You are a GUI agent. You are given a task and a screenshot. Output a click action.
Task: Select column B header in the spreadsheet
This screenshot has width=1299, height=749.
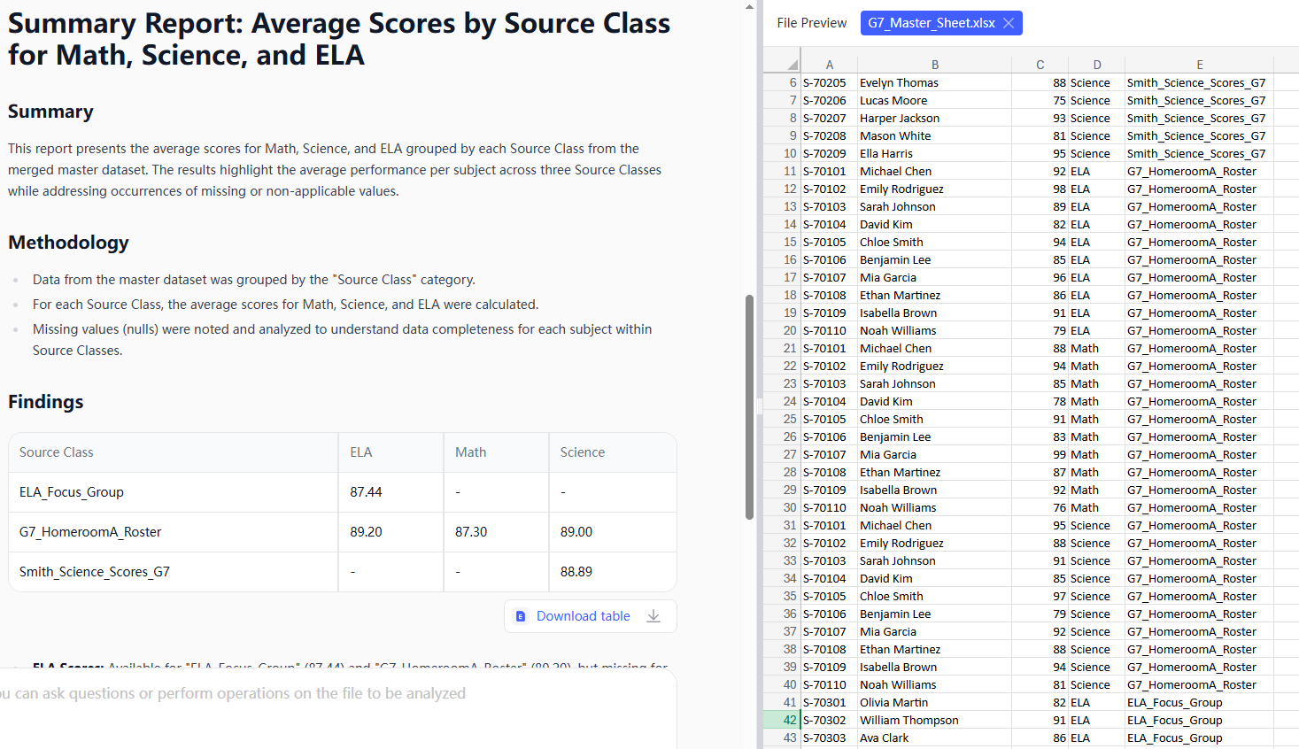pos(934,65)
